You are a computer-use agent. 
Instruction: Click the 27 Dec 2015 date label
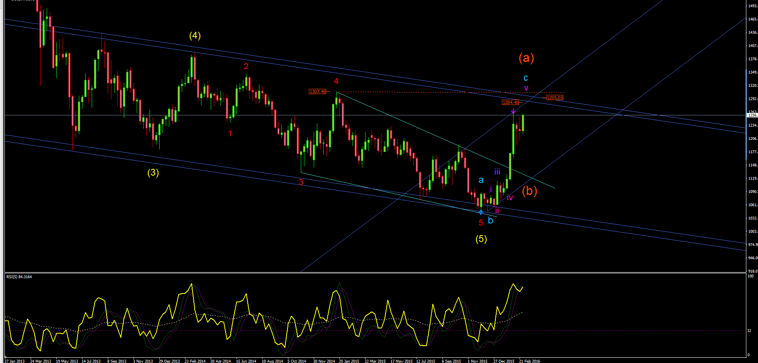(504, 361)
